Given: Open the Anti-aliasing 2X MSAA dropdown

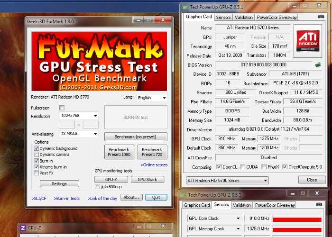Looking at the screenshot, I should click(x=79, y=134).
